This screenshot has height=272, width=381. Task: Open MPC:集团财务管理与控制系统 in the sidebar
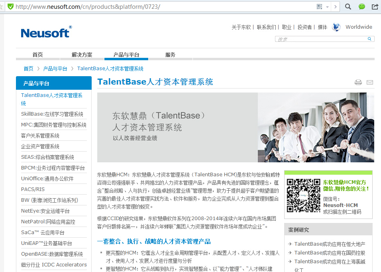click(54, 125)
